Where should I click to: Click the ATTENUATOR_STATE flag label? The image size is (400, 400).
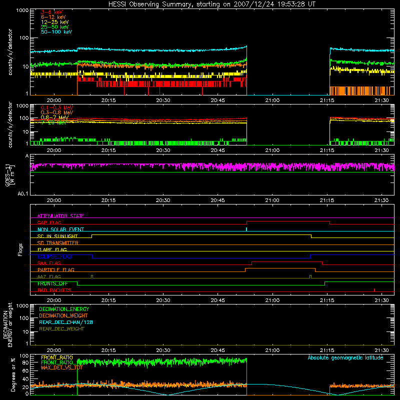[60, 216]
